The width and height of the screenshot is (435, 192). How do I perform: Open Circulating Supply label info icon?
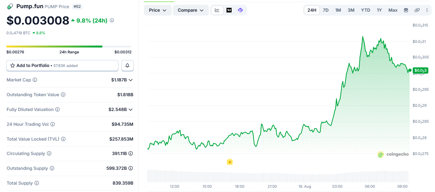pyautogui.click(x=49, y=153)
